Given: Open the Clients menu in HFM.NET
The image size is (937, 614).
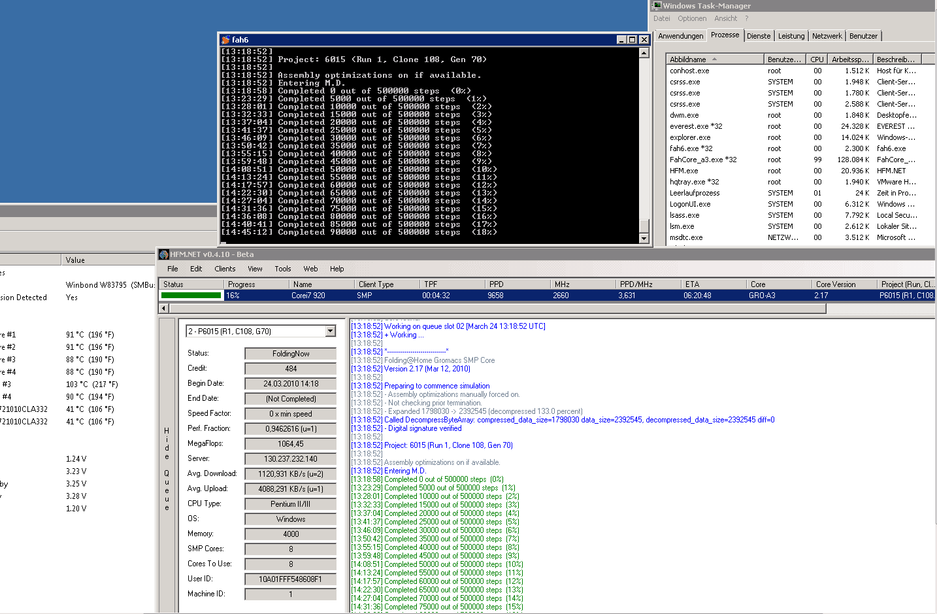Looking at the screenshot, I should (x=225, y=269).
